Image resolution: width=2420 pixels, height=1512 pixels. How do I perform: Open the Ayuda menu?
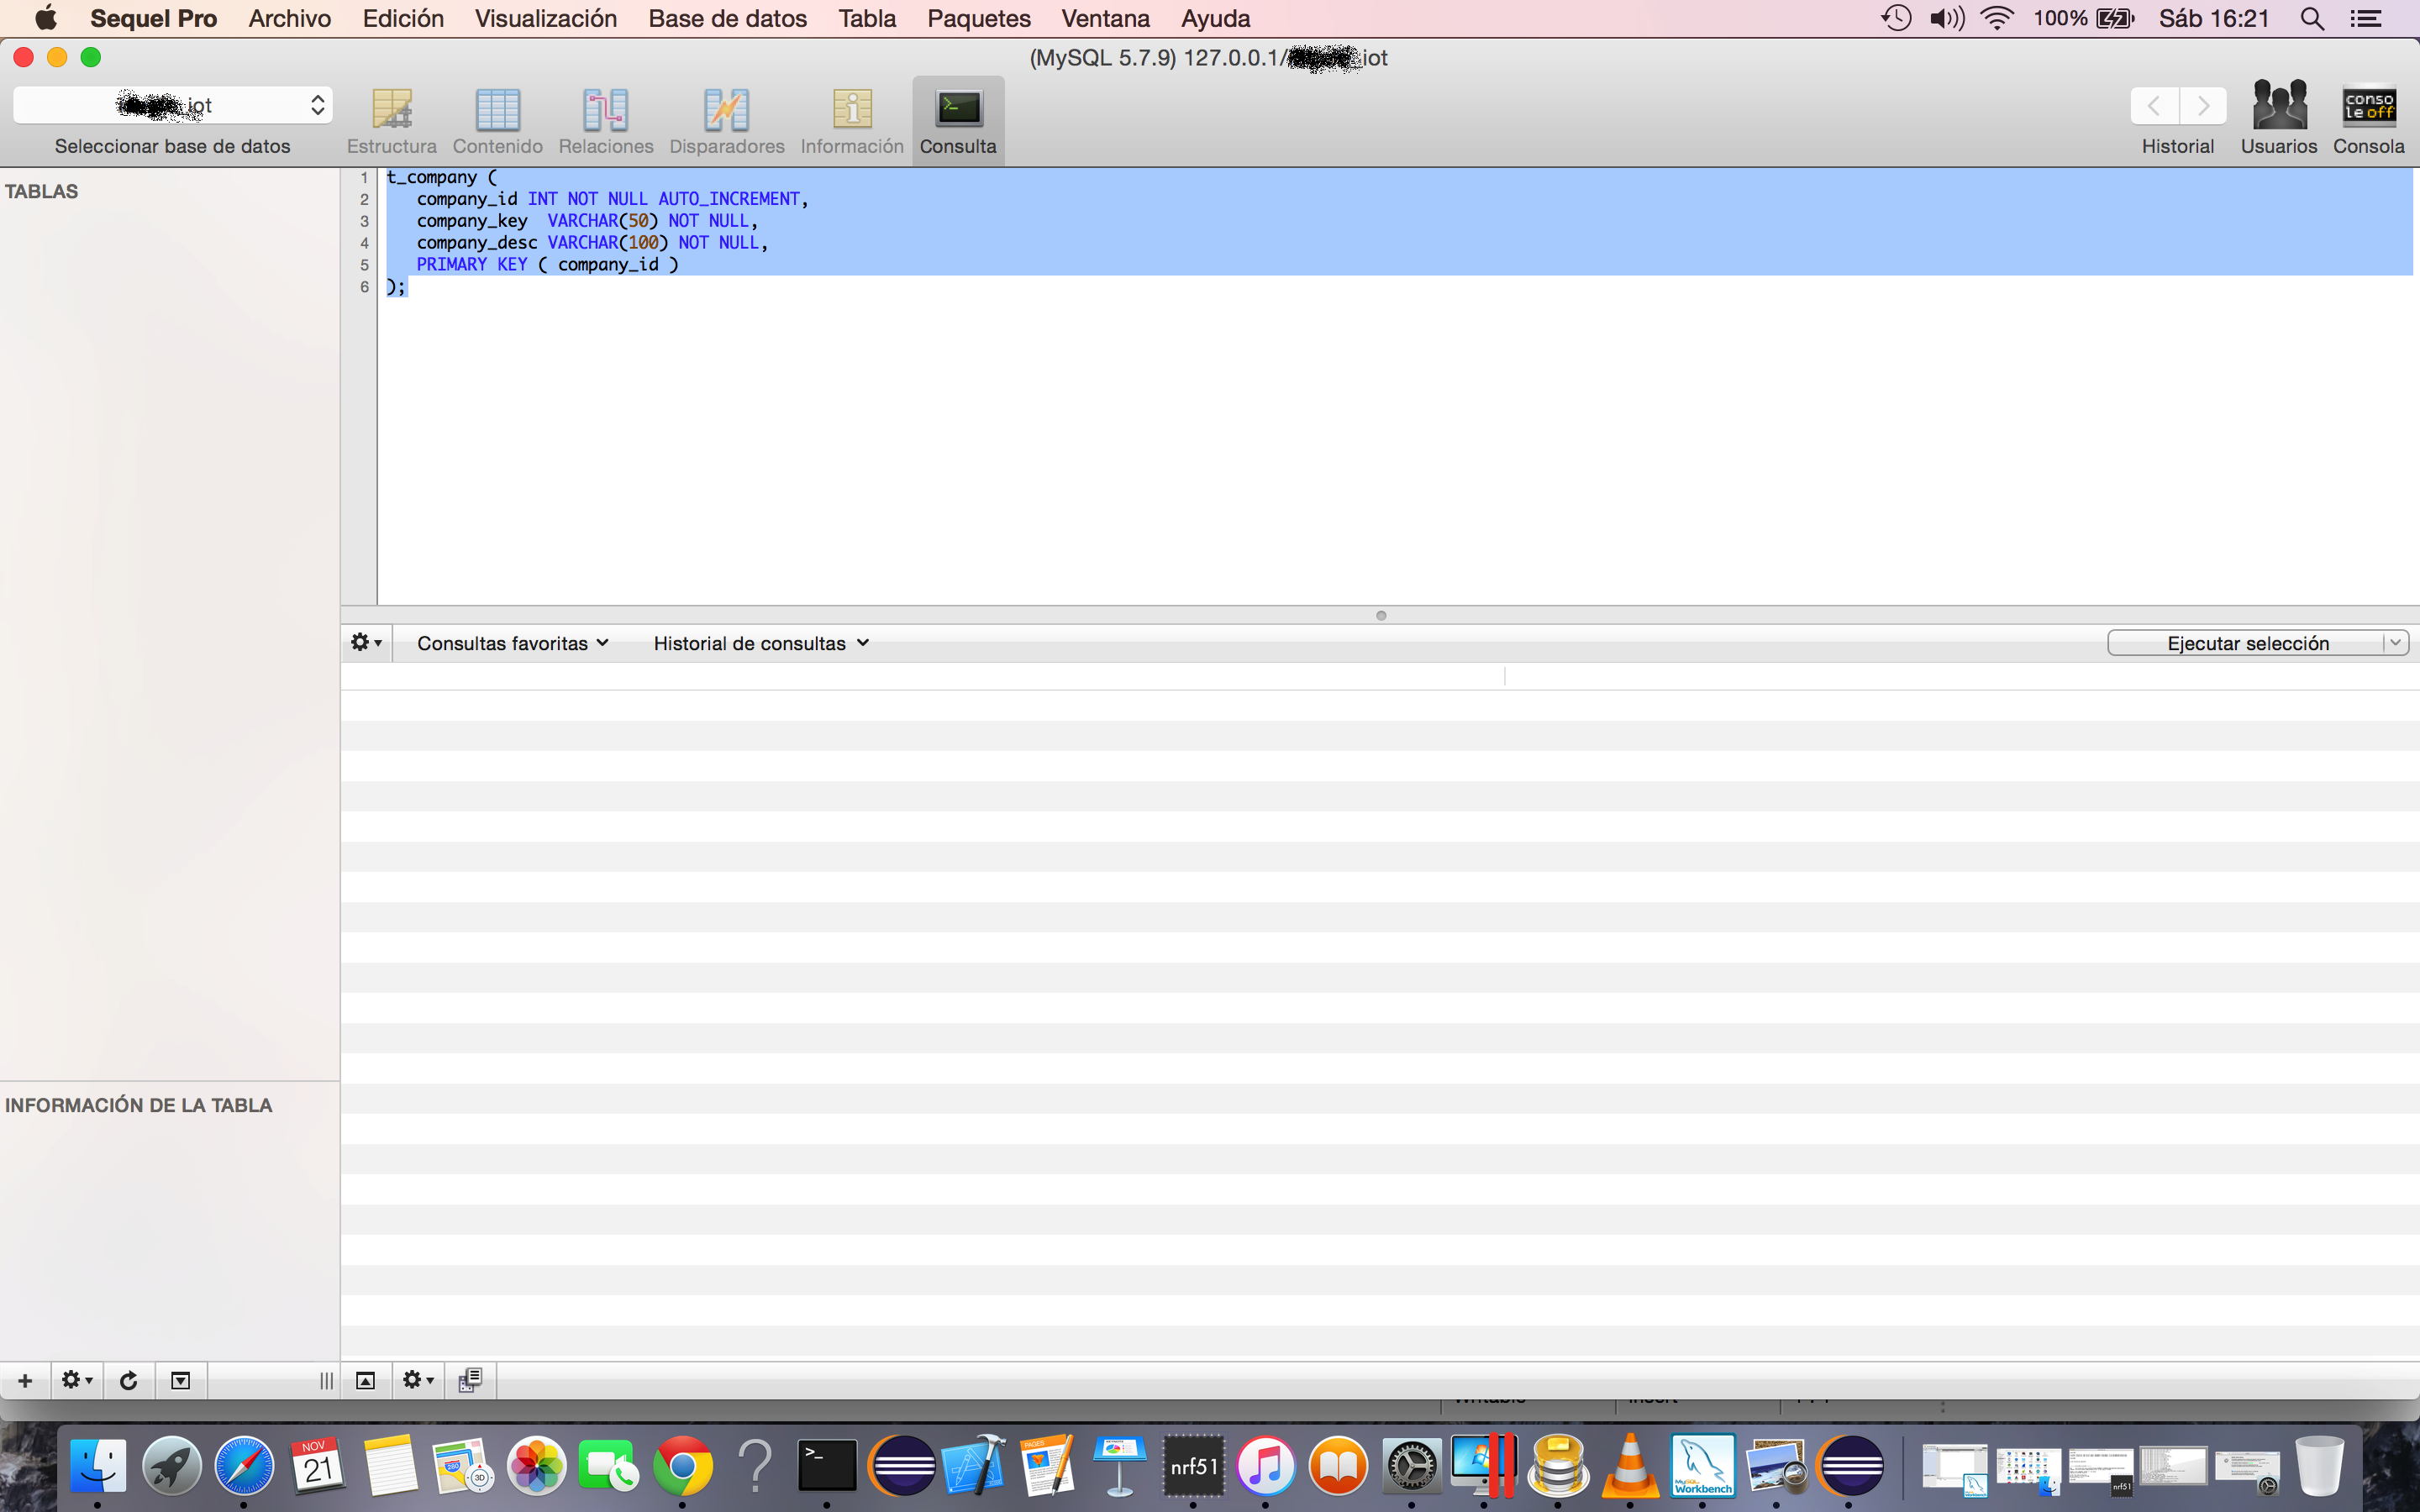point(1215,18)
